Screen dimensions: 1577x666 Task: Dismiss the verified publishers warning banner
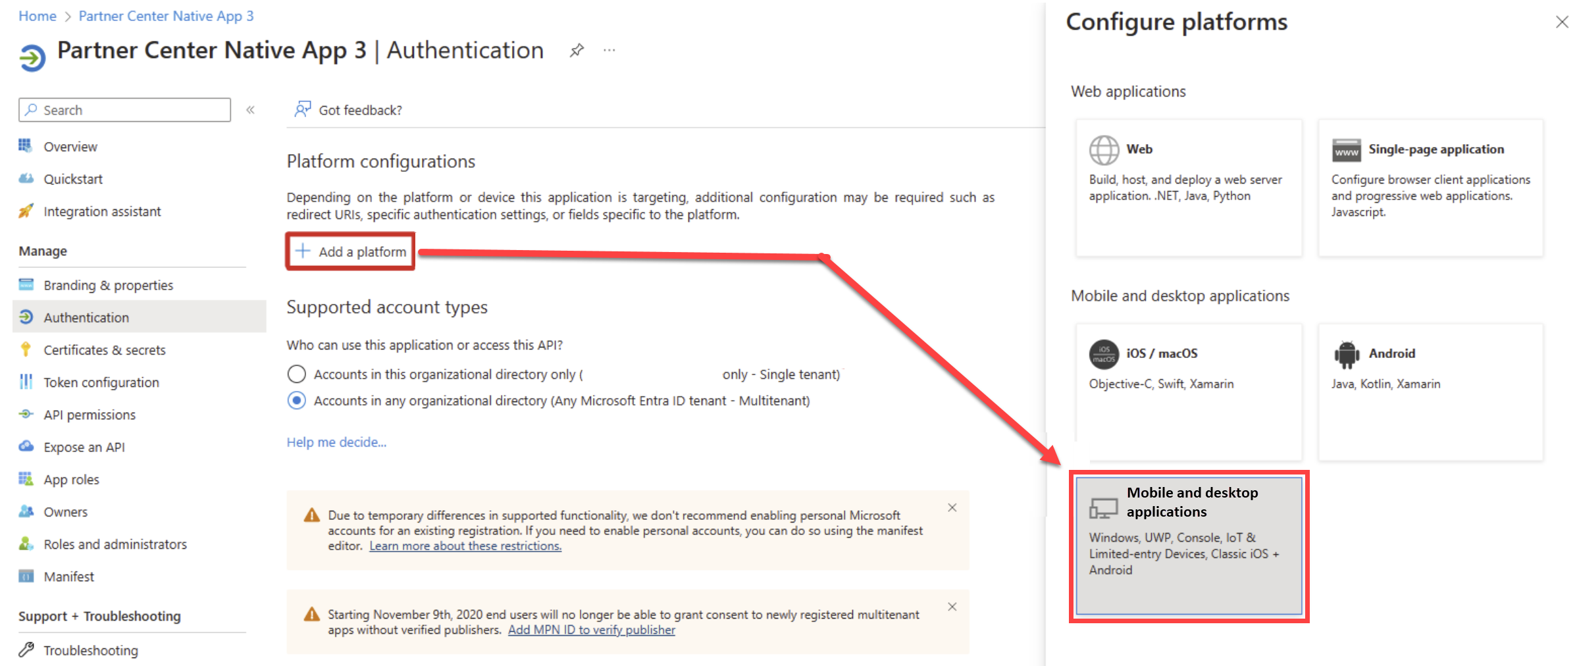pos(952,607)
